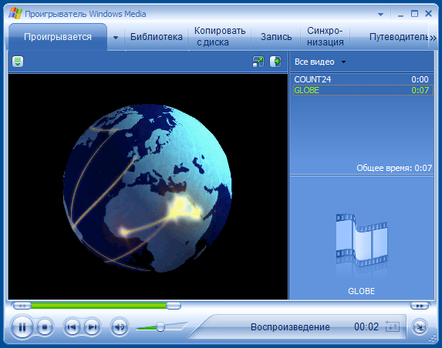Open the Путеводитель tab
The width and height of the screenshot is (442, 348).
coord(399,37)
